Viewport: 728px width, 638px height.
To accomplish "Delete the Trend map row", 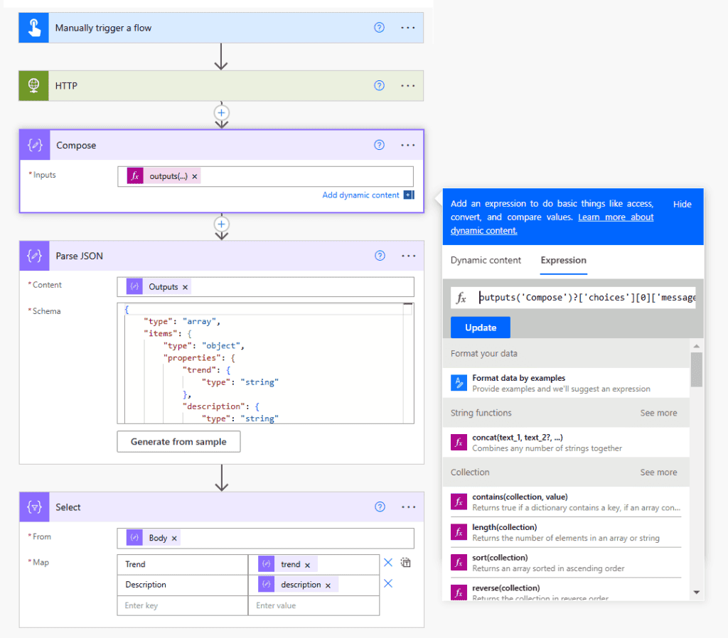I will click(388, 563).
